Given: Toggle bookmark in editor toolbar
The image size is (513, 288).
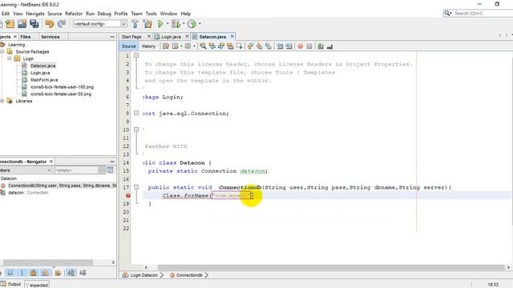Looking at the screenshot, I should click(269, 46).
